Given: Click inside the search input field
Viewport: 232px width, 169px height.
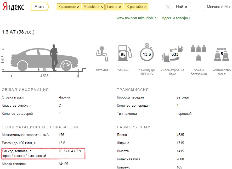Looking at the screenshot, I should point(156,7).
